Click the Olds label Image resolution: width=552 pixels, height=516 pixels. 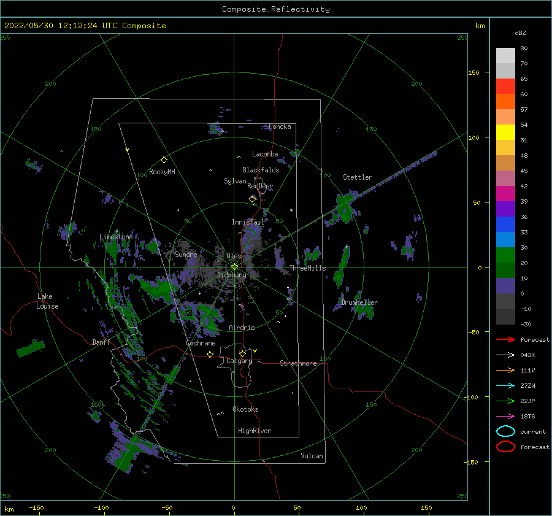tap(234, 256)
